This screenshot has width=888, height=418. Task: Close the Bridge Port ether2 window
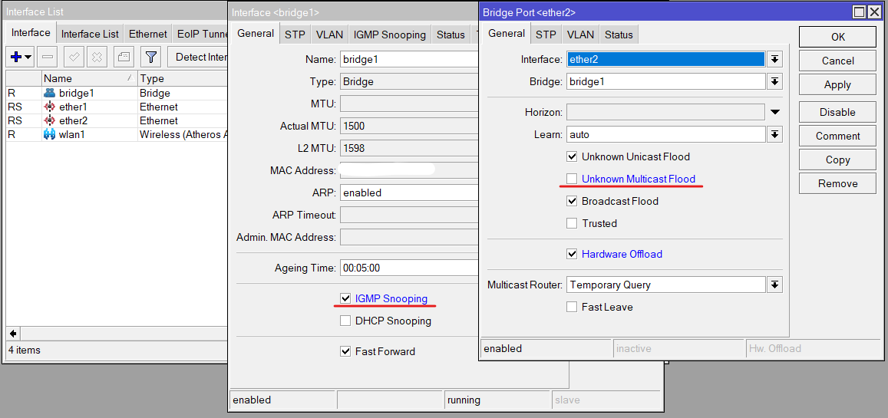[x=874, y=12]
